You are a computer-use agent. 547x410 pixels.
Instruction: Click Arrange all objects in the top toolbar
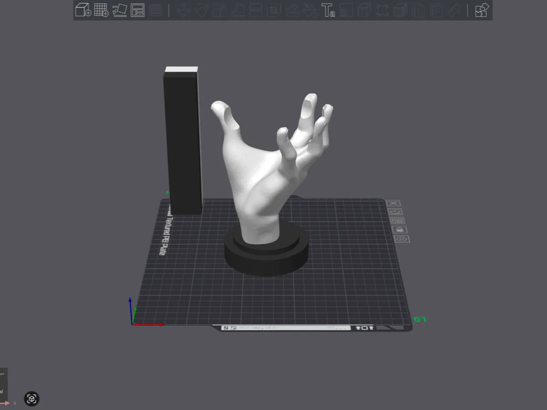tap(138, 10)
